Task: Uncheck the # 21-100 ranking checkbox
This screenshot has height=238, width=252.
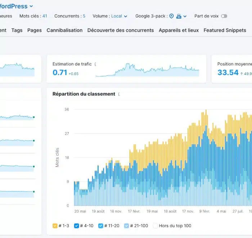Action: point(126,226)
